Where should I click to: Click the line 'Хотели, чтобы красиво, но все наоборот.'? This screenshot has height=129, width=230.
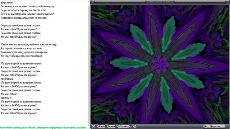click(x=22, y=56)
